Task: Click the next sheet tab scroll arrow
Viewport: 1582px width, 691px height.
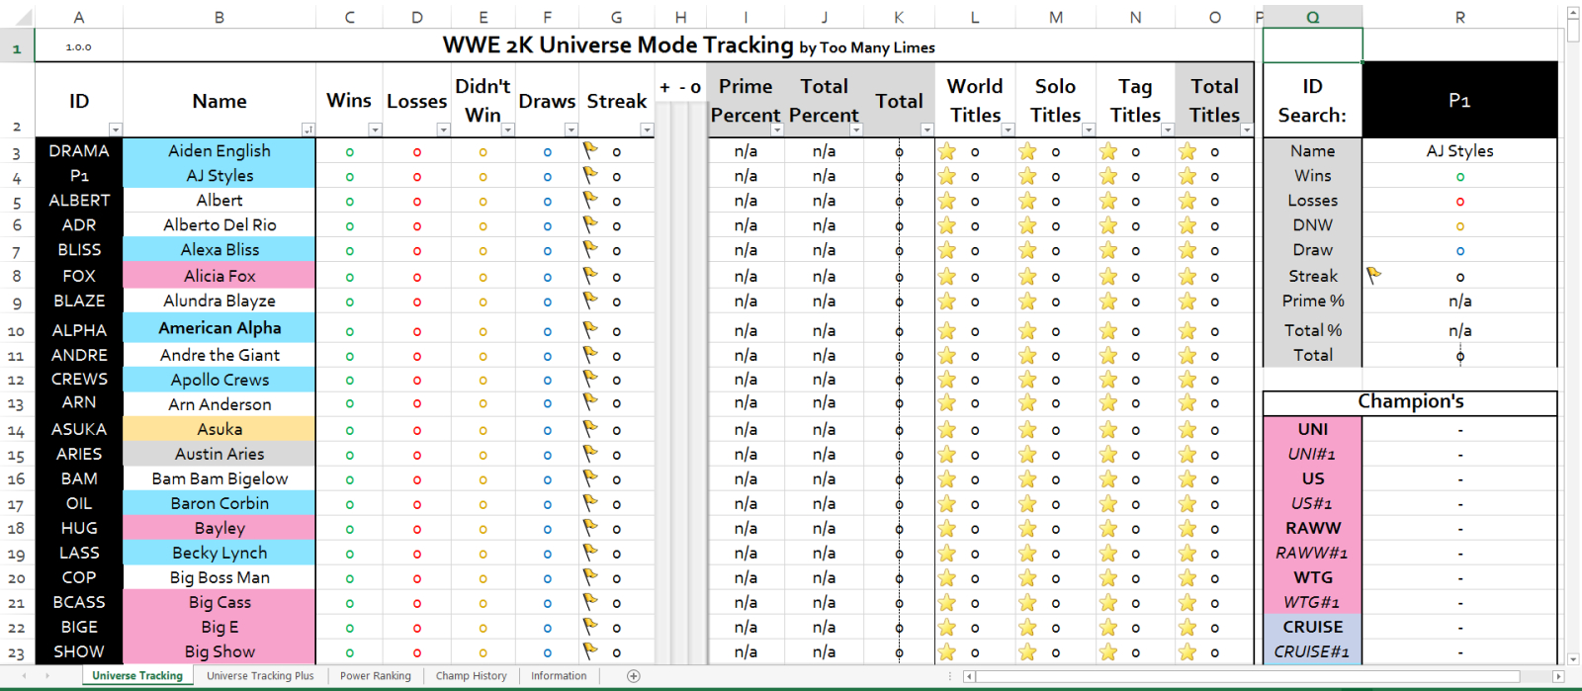Action: pos(48,676)
